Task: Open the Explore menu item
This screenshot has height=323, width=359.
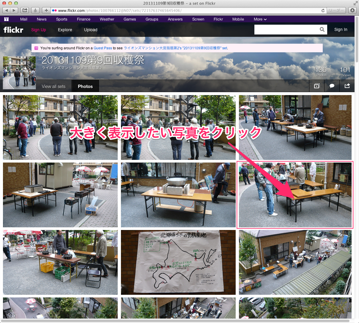Action: coord(65,30)
